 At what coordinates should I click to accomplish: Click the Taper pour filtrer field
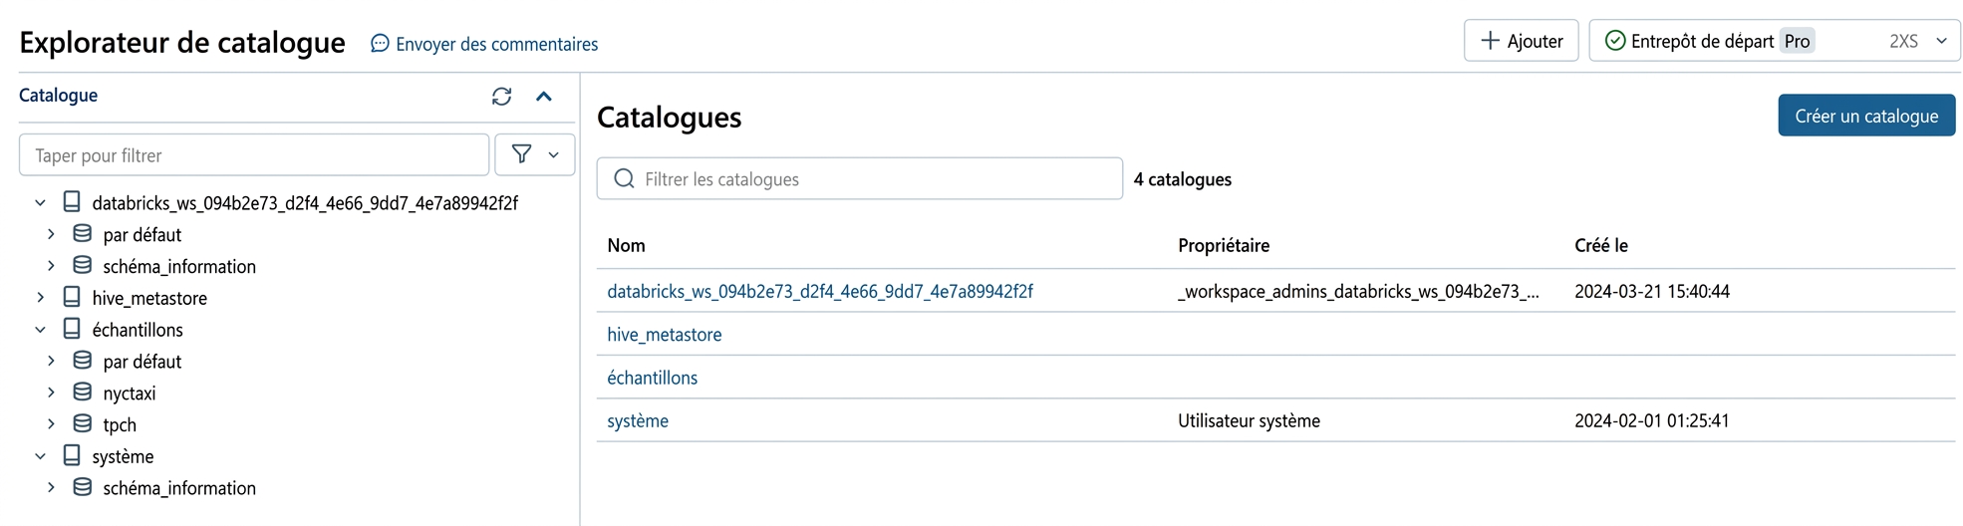click(254, 154)
